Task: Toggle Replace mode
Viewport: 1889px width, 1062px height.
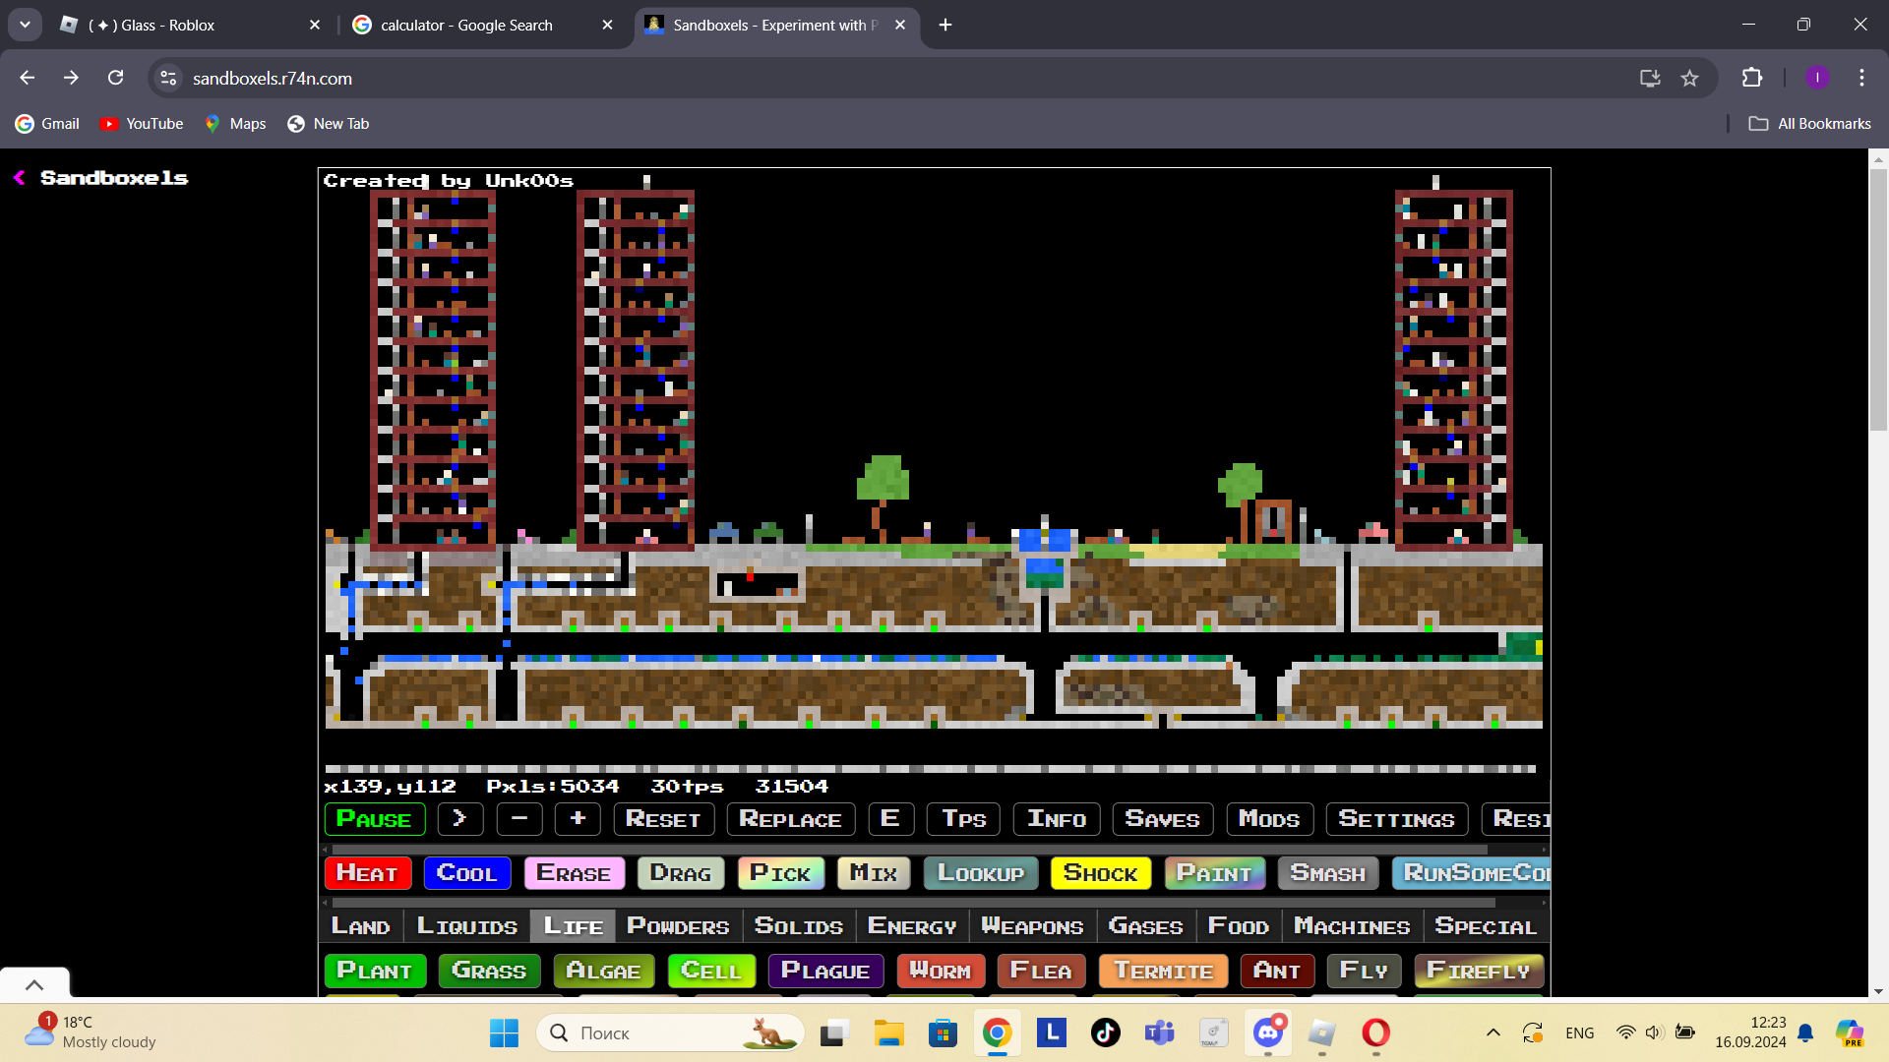Action: click(790, 819)
